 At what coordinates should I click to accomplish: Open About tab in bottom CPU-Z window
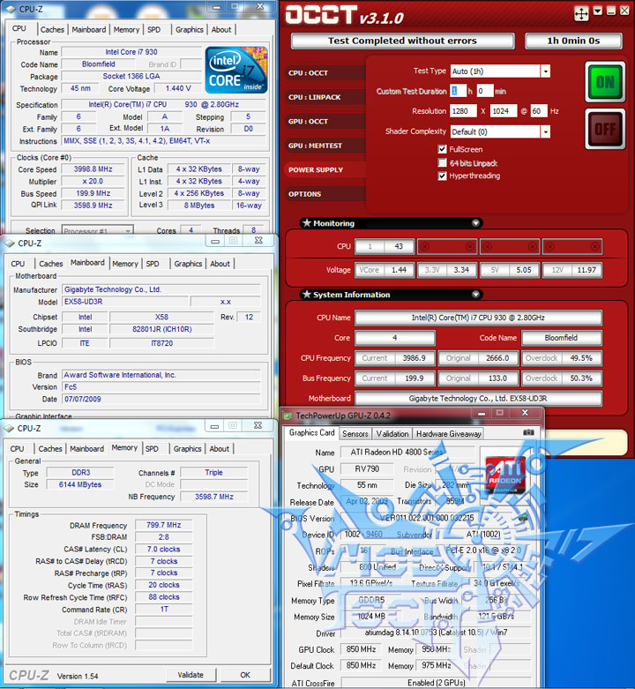pyautogui.click(x=219, y=449)
